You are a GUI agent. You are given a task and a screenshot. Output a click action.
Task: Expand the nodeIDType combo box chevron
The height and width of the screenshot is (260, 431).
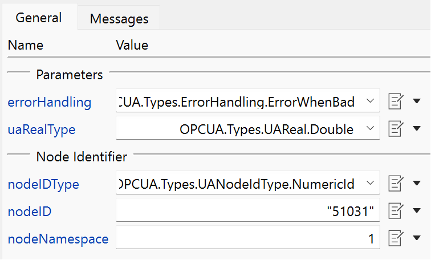pyautogui.click(x=370, y=183)
